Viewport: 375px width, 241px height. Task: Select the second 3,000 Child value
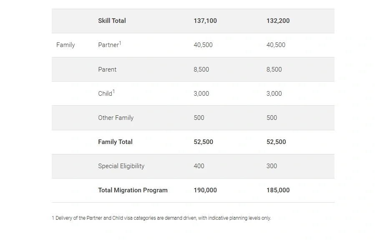point(274,94)
